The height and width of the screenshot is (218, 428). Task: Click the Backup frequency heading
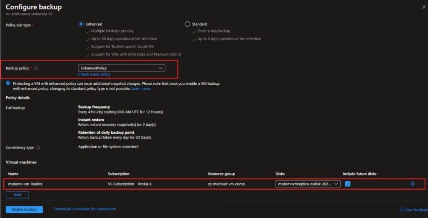click(x=94, y=107)
